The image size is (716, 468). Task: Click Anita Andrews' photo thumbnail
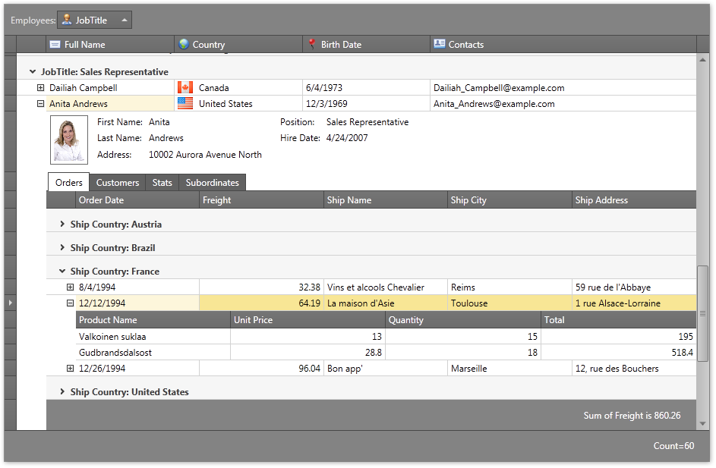pyautogui.click(x=68, y=140)
